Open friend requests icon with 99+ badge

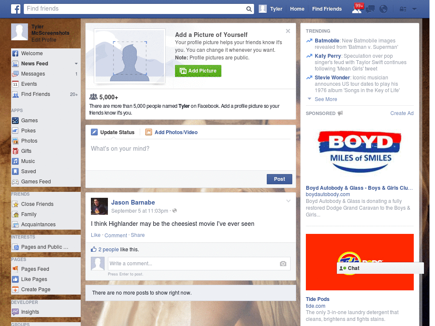(357, 9)
